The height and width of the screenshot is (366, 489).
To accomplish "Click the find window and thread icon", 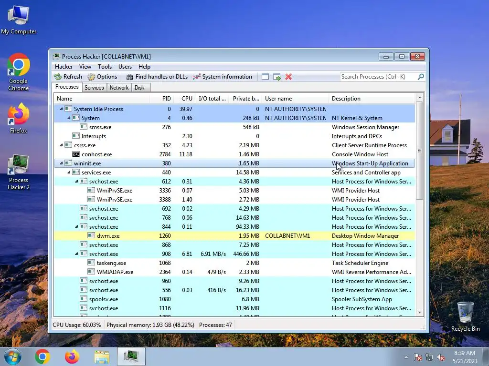I will (x=276, y=77).
